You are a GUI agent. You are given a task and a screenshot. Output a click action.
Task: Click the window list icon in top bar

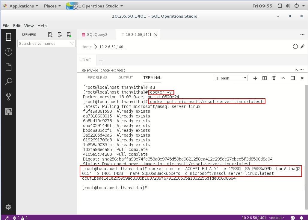pos(280,6)
